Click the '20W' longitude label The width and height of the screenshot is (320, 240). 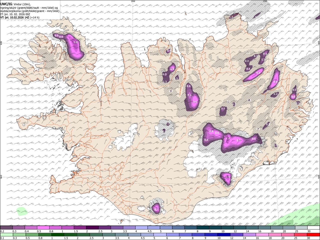(x=133, y=1)
